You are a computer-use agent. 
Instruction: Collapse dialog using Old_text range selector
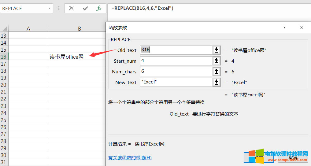(217, 50)
